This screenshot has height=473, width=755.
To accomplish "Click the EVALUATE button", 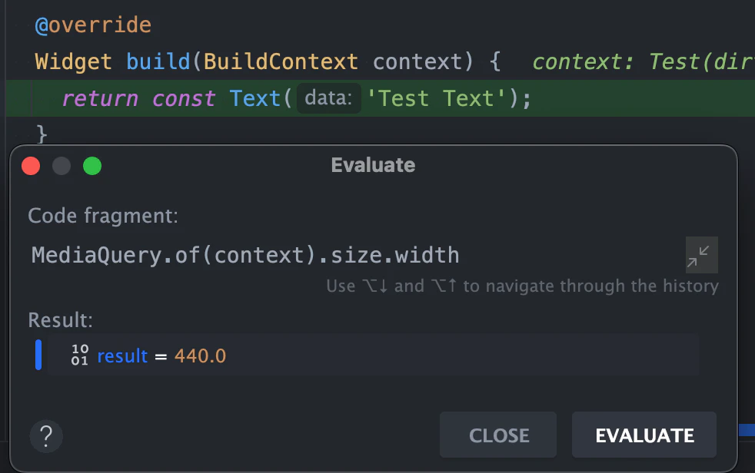I will click(x=644, y=435).
